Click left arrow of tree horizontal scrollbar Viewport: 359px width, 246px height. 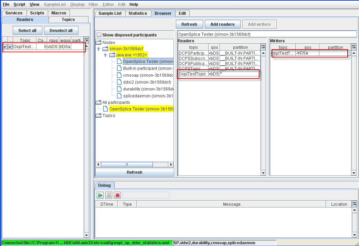(x=98, y=164)
